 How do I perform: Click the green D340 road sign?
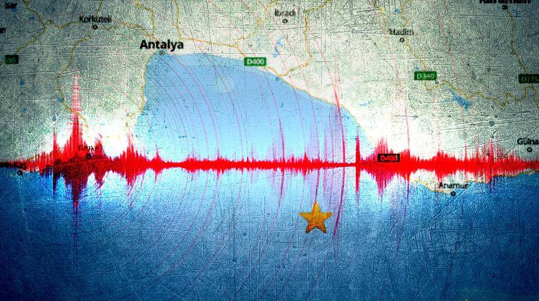coord(425,76)
